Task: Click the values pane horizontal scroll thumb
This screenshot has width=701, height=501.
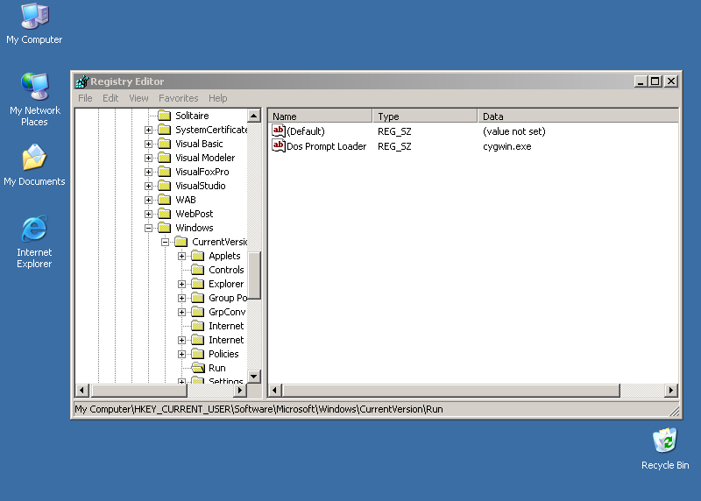Action: (451, 390)
